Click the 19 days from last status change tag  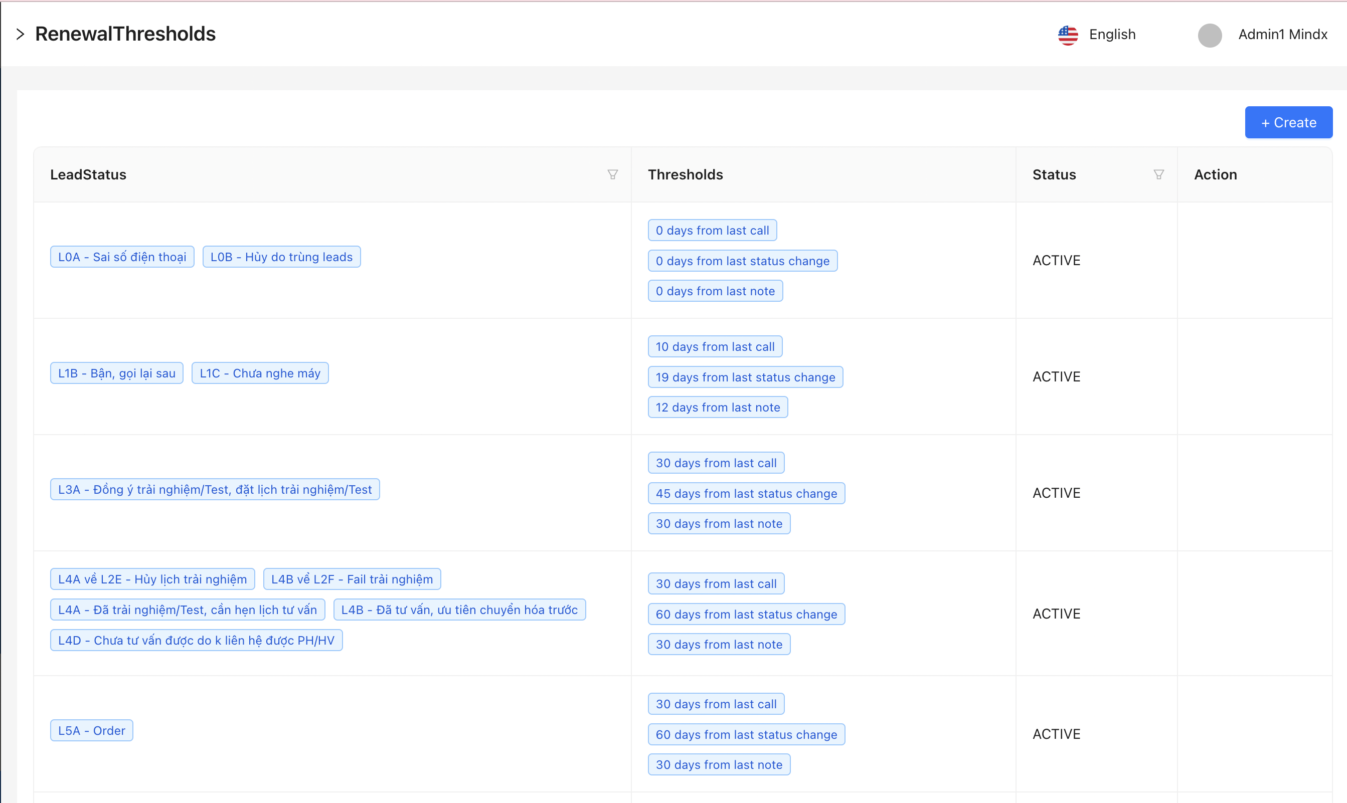(x=745, y=376)
